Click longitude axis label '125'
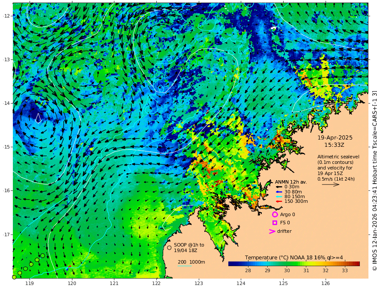Viewport: 377px width, 291px height. click(x=283, y=284)
